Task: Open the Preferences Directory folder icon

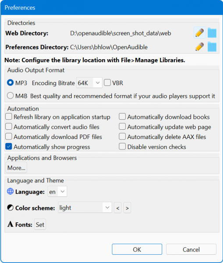Action: click(212, 47)
